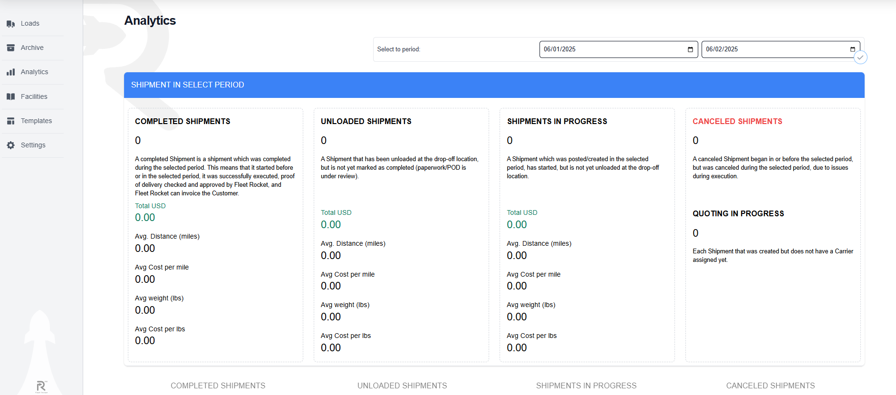Click the start date field showing 06/01/2025

(608, 49)
